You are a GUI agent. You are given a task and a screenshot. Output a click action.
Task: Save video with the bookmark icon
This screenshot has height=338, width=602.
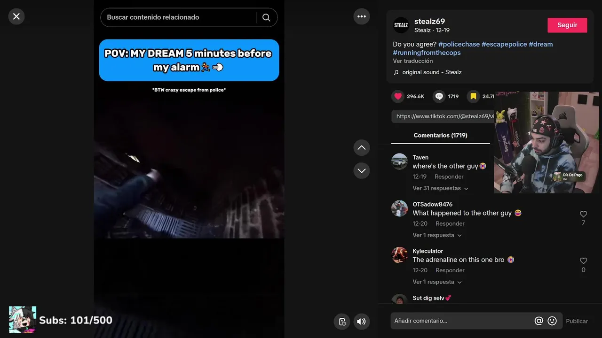(473, 96)
